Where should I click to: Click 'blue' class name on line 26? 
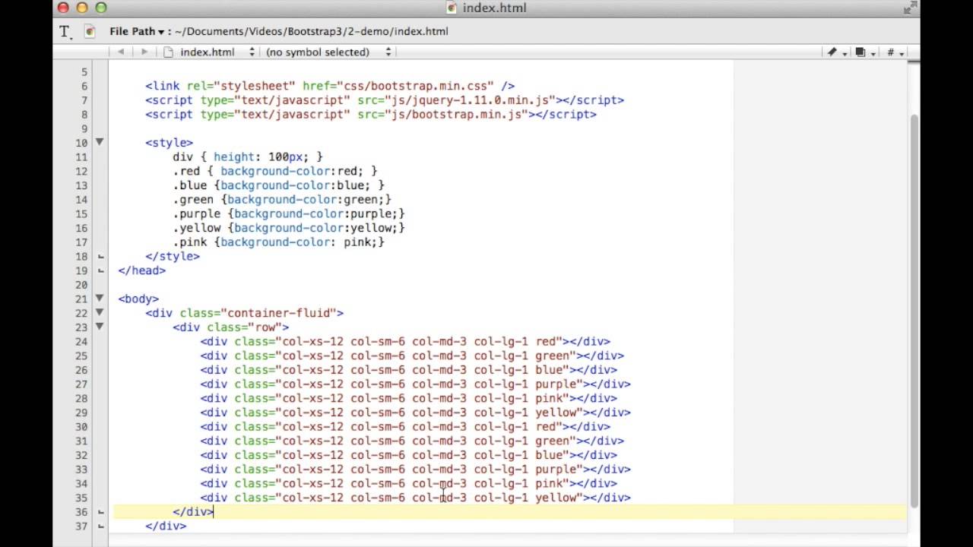coord(549,370)
